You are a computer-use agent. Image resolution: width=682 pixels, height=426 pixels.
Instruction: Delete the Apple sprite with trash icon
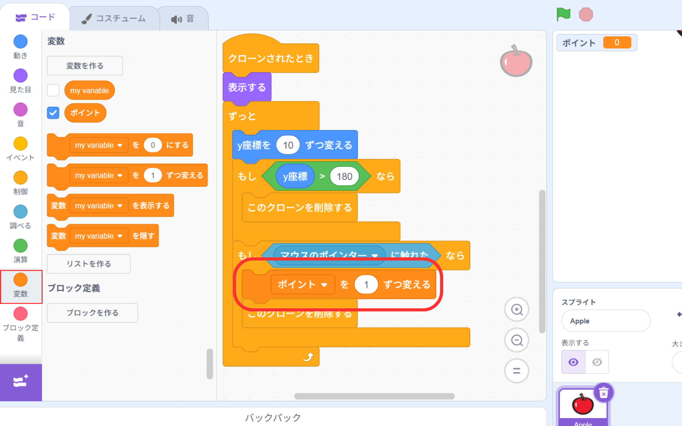pos(603,393)
